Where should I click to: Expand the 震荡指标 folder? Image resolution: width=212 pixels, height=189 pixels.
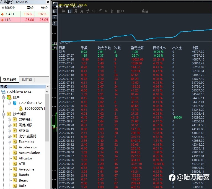[9, 125]
